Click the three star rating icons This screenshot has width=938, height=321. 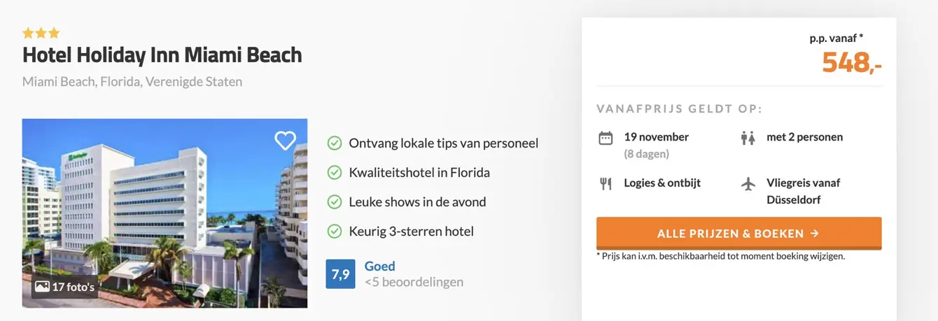41,33
